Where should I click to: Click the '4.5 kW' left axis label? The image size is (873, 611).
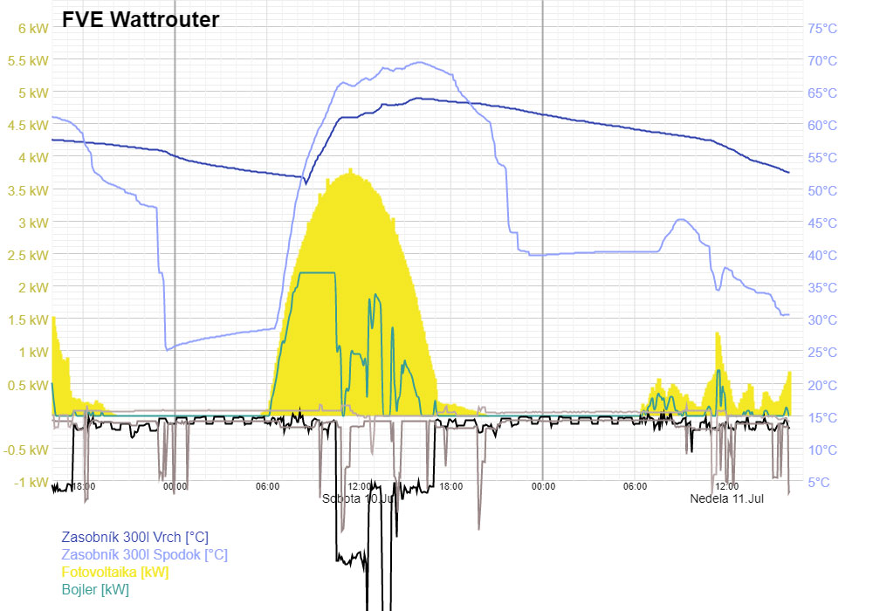click(28, 125)
